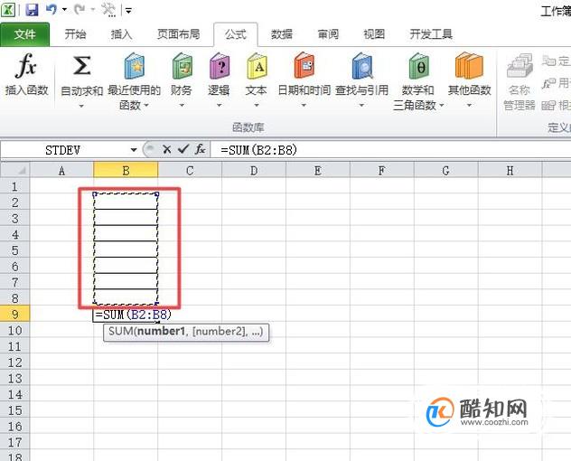Click the Insert Function fx icon in ribbon

click(x=26, y=66)
